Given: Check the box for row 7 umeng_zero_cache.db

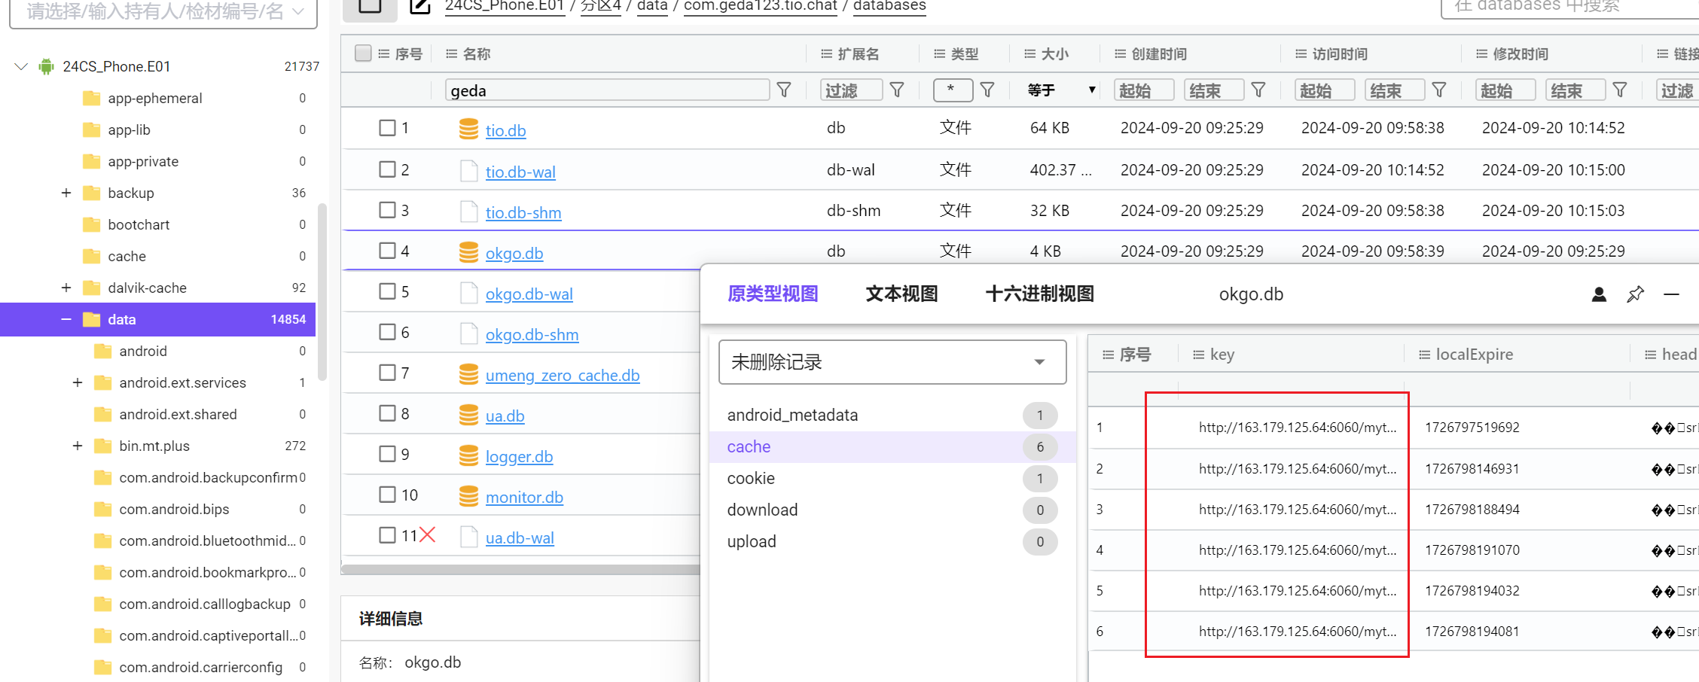Looking at the screenshot, I should coord(387,373).
